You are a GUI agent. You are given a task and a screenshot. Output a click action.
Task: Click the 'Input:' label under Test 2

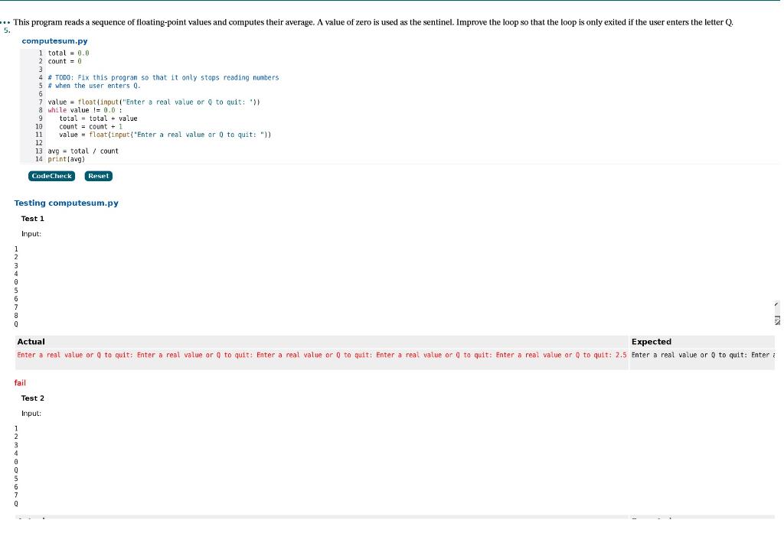31,414
